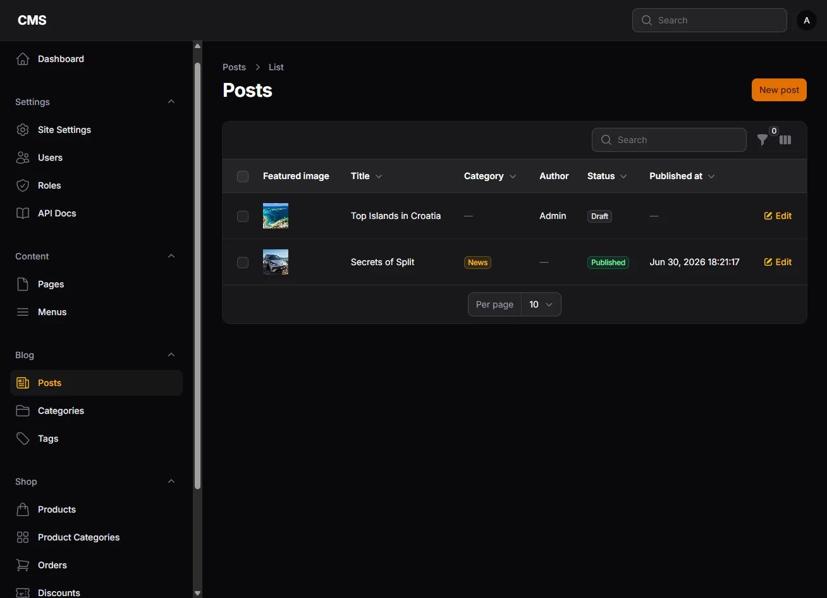Sort the table by Published at column
827x598 pixels.
pos(682,176)
